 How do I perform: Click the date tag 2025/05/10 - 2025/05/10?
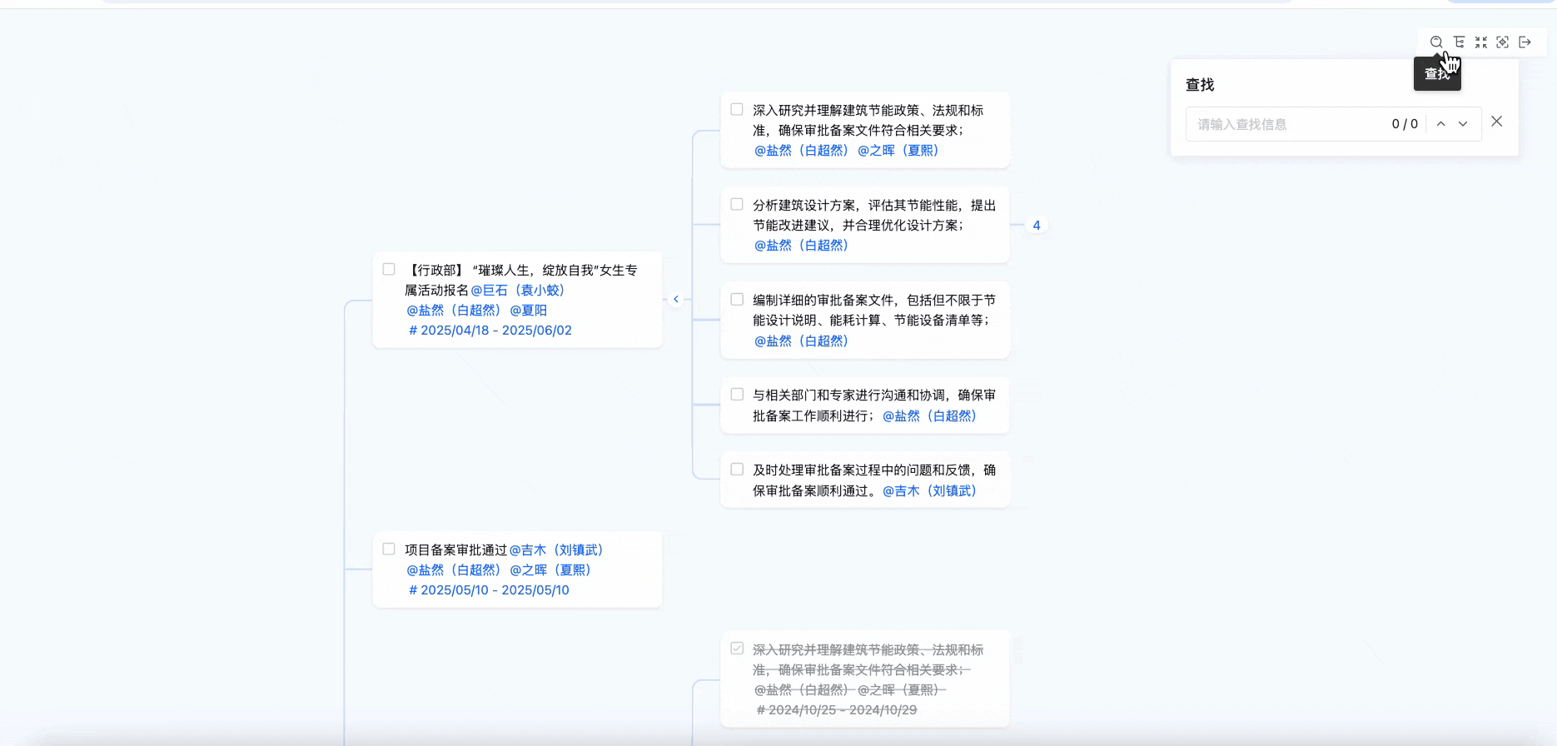[489, 589]
